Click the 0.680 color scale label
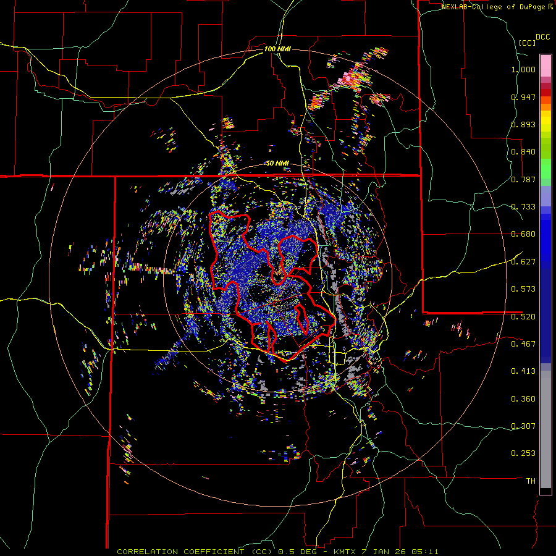 (x=523, y=234)
